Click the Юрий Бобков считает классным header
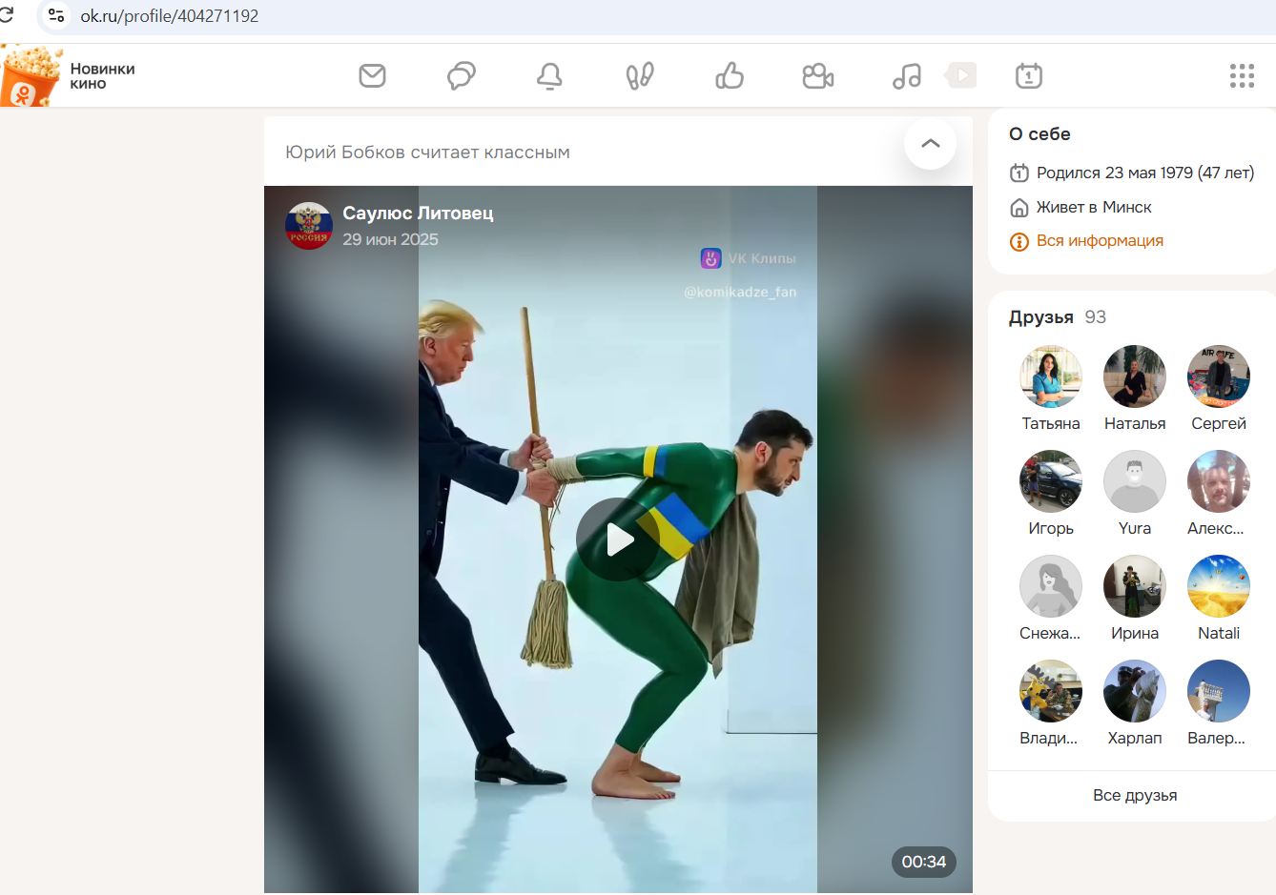The image size is (1276, 895). click(427, 153)
